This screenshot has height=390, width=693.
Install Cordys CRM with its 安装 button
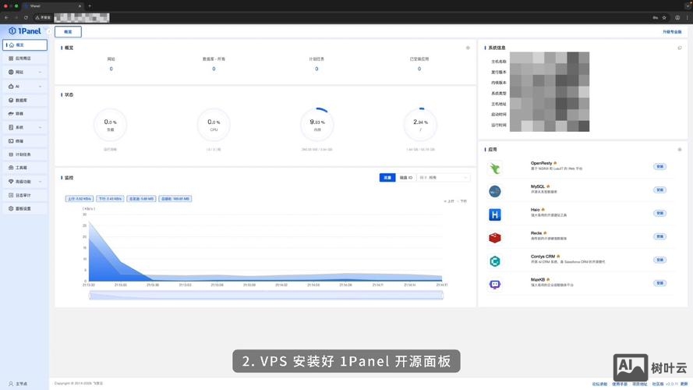[659, 260]
